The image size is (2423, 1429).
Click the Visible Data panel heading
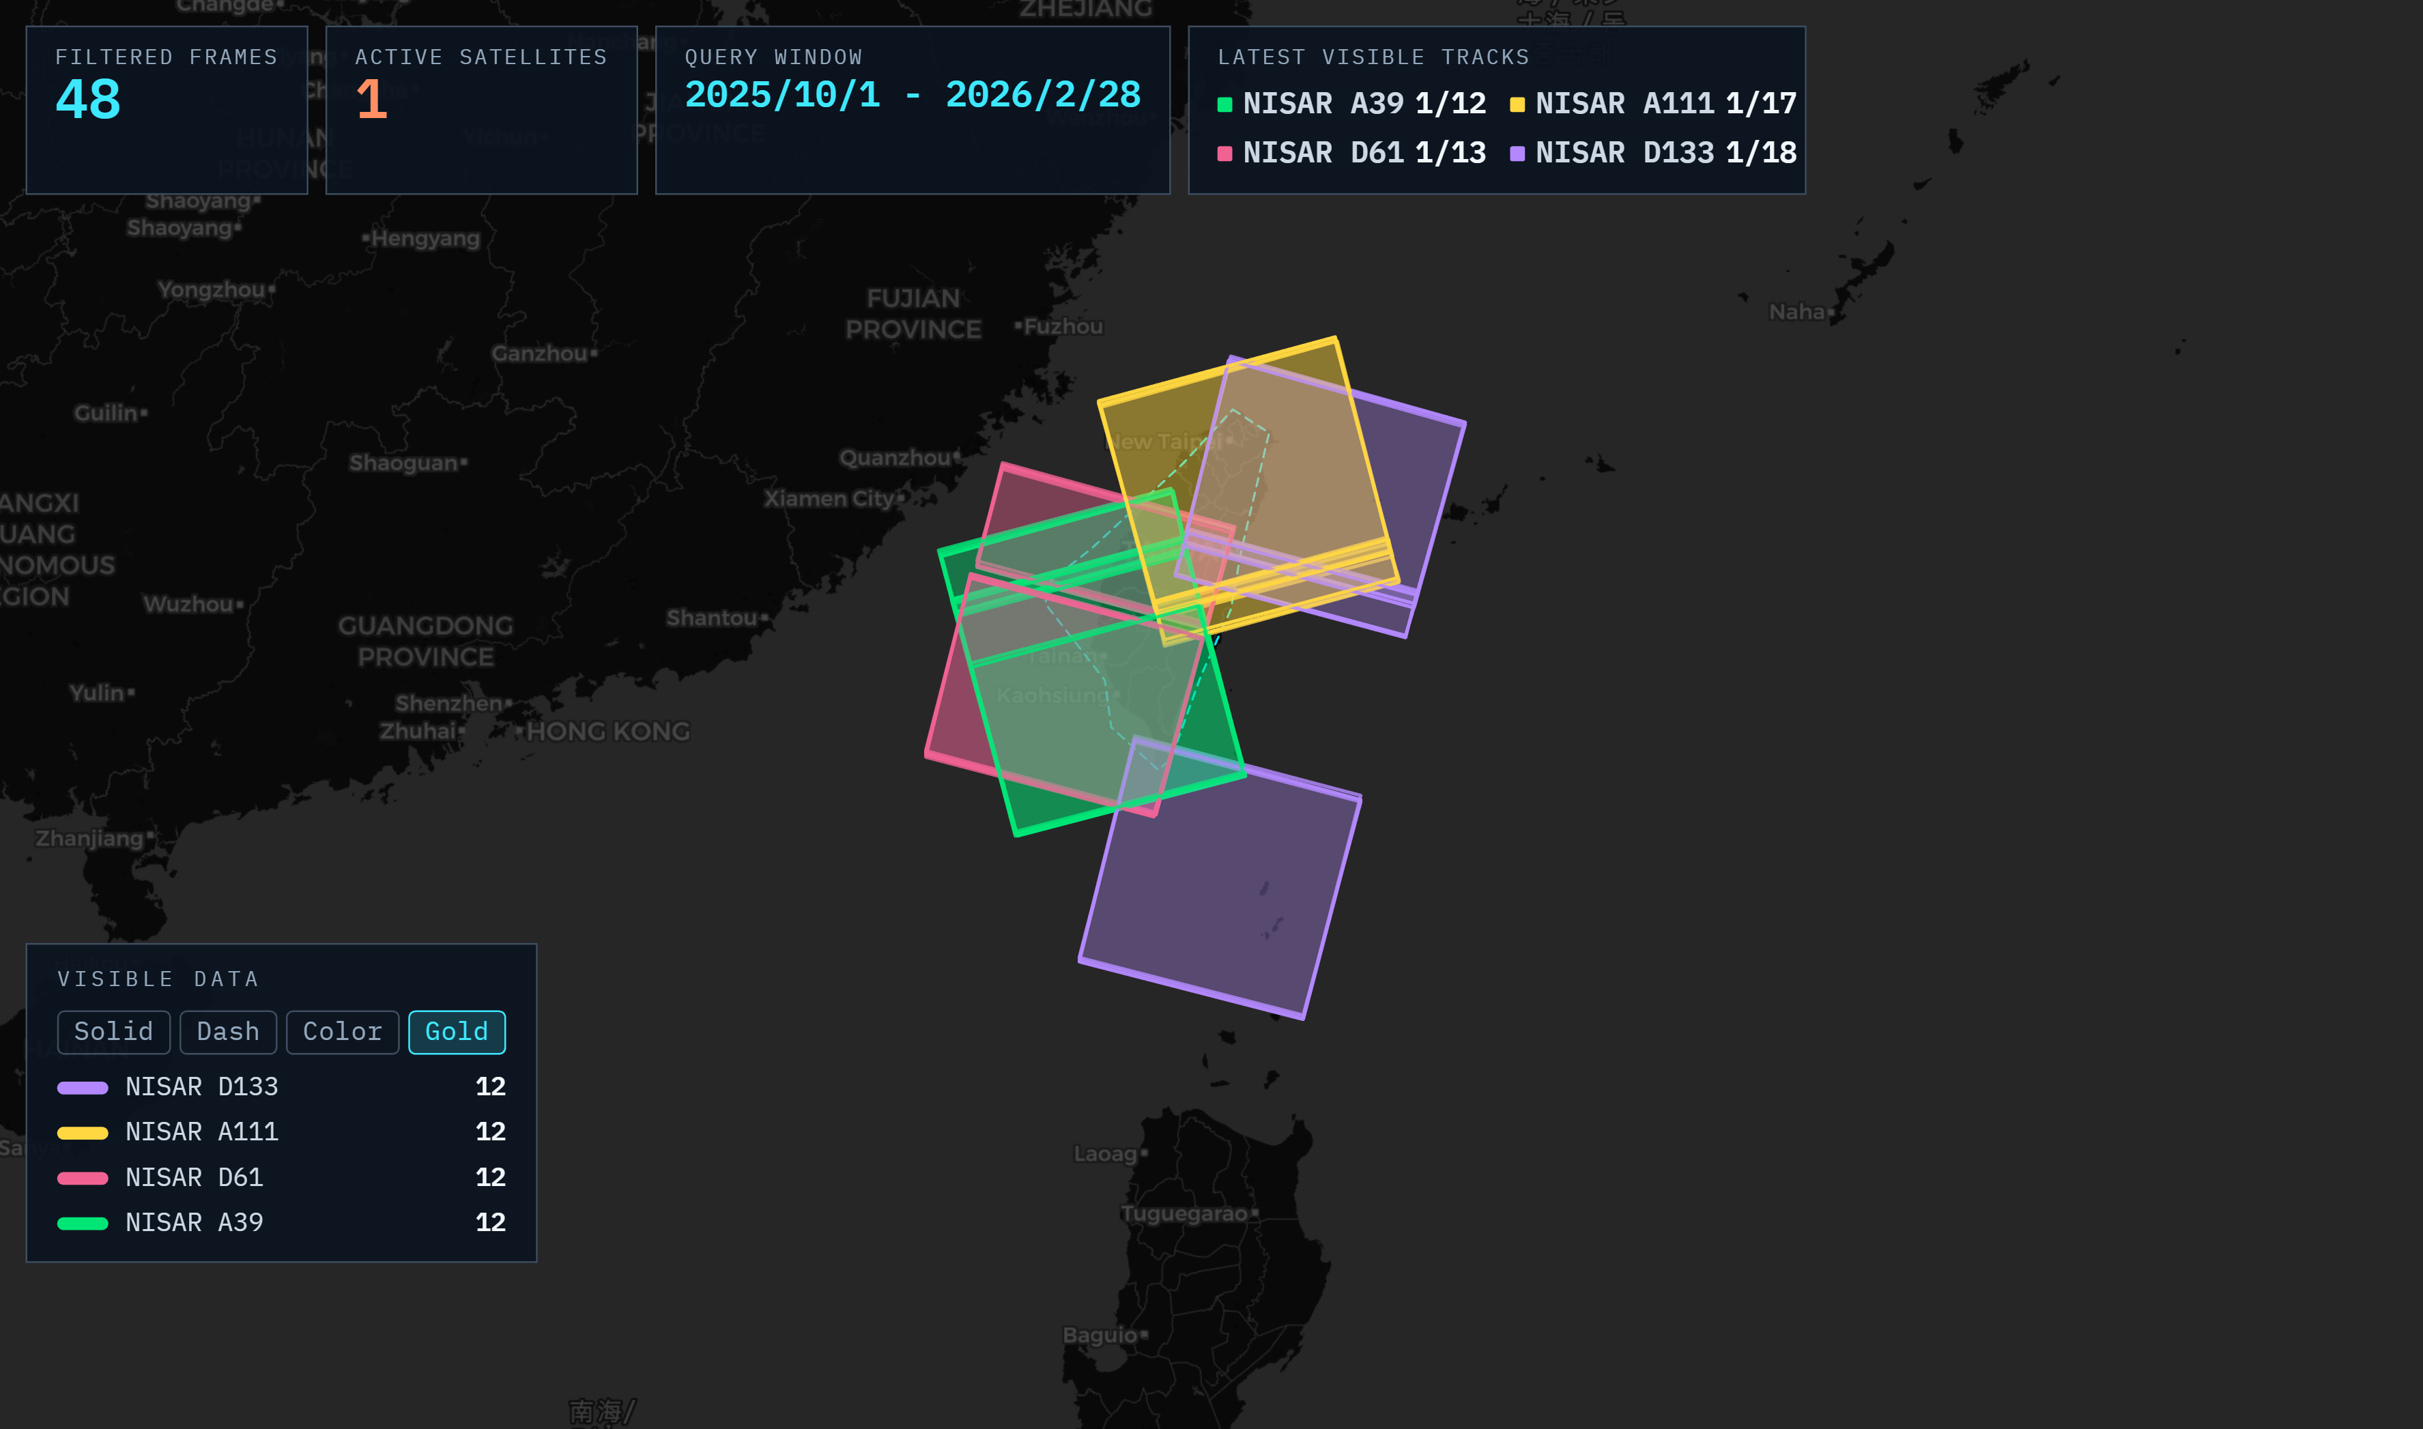coord(158,979)
